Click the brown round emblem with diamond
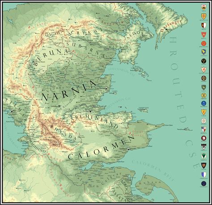 pos(204,78)
